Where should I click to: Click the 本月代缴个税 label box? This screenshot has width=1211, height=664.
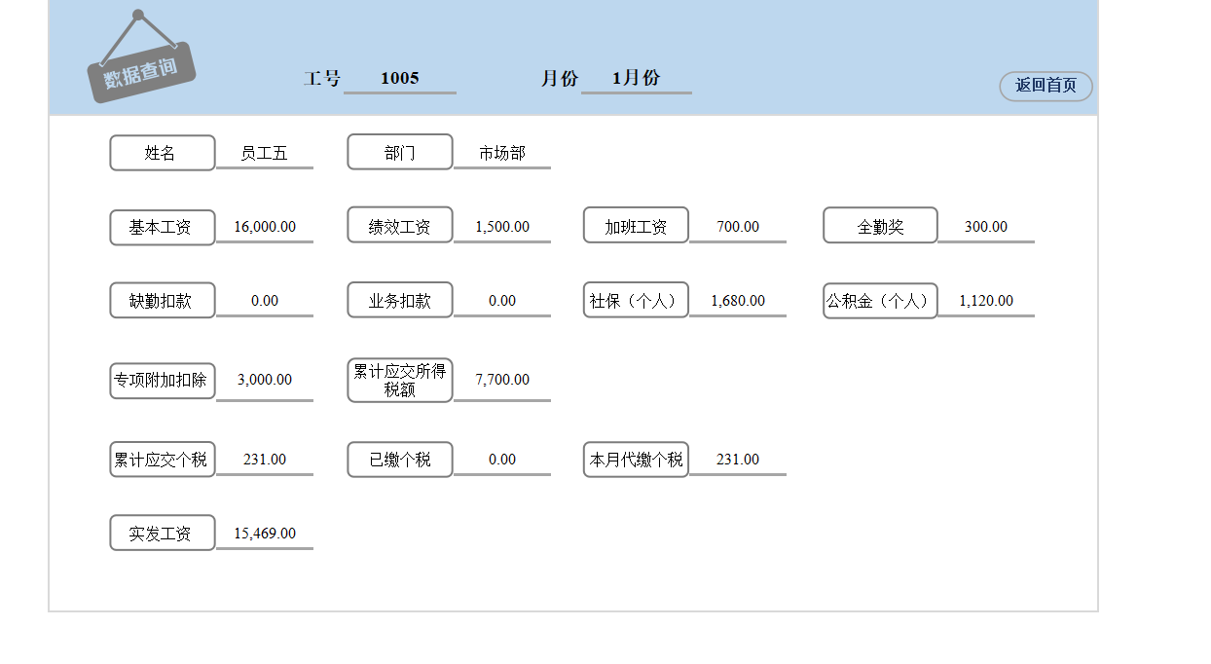(636, 459)
